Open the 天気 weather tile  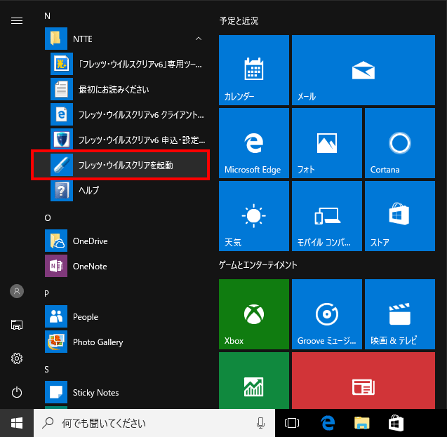pyautogui.click(x=253, y=215)
